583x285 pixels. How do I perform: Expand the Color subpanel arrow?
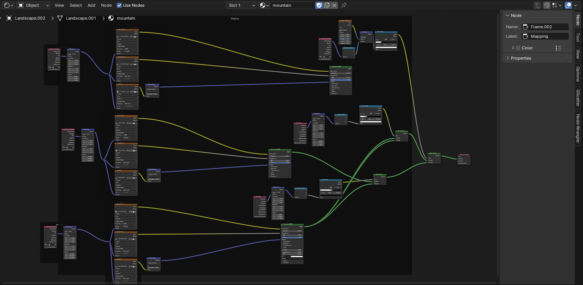(x=513, y=48)
